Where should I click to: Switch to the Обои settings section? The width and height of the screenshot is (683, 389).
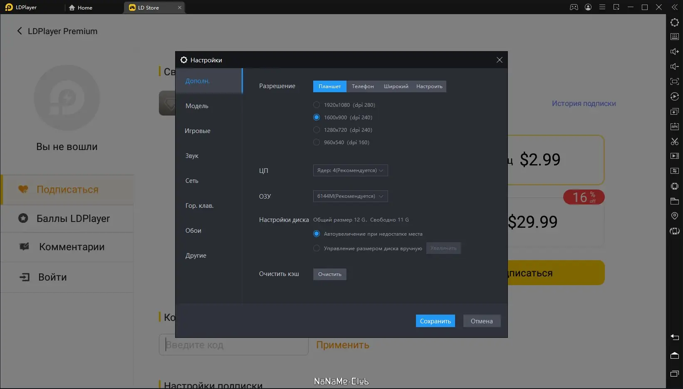click(209, 231)
